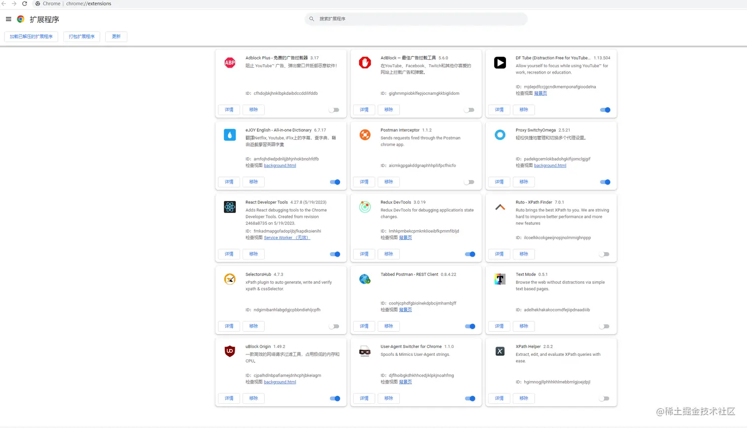The height and width of the screenshot is (428, 747).
Task: Open User-Agent Switcher 背景页 link
Action: click(x=405, y=382)
